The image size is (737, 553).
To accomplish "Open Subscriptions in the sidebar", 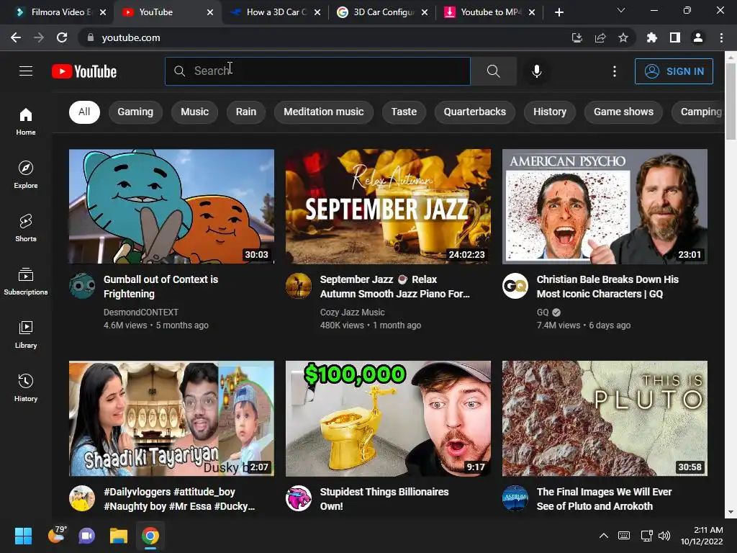I will tap(26, 282).
